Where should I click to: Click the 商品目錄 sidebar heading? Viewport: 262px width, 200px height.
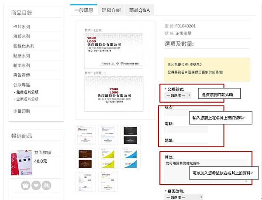click(x=22, y=13)
